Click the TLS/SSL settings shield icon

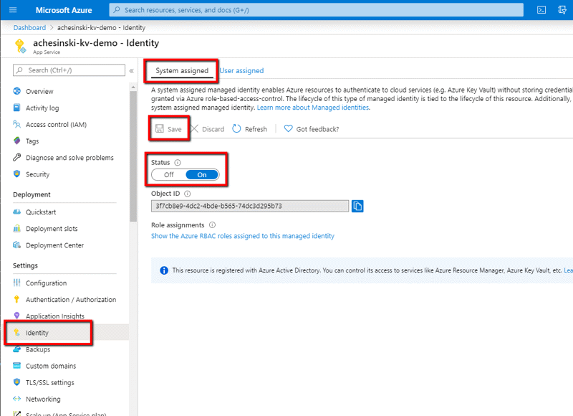pyautogui.click(x=16, y=382)
